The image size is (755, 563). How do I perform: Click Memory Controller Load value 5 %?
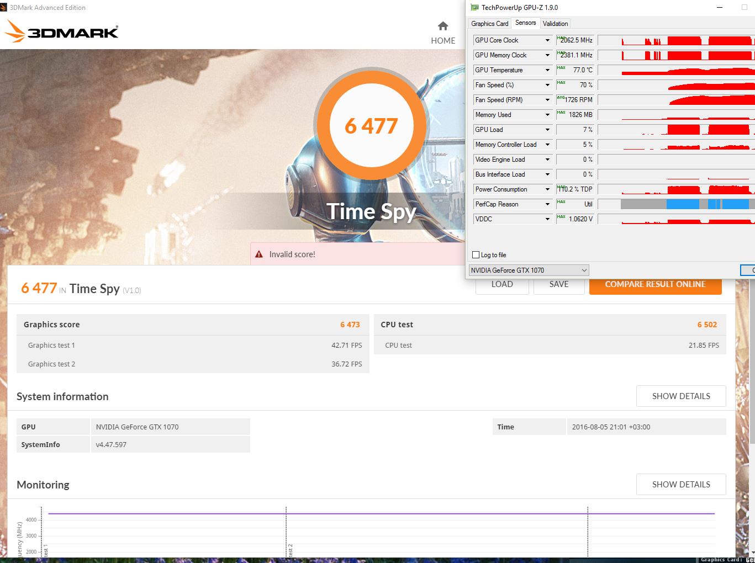point(575,145)
